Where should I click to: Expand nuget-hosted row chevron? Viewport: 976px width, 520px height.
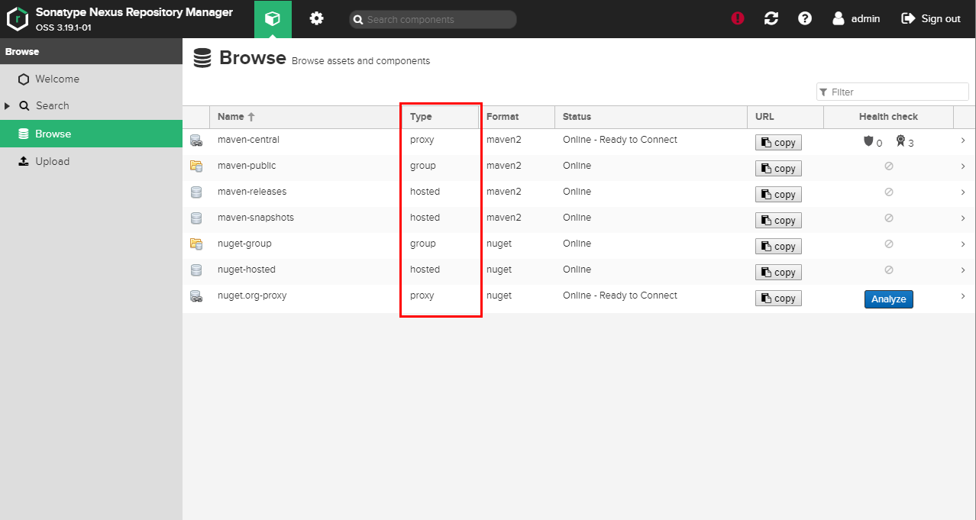pos(963,270)
